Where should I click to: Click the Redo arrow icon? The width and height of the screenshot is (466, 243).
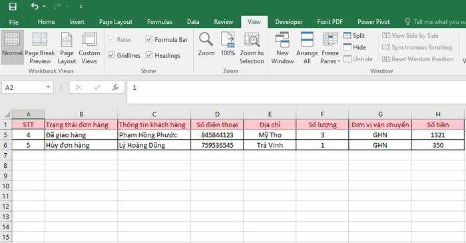(57, 6)
